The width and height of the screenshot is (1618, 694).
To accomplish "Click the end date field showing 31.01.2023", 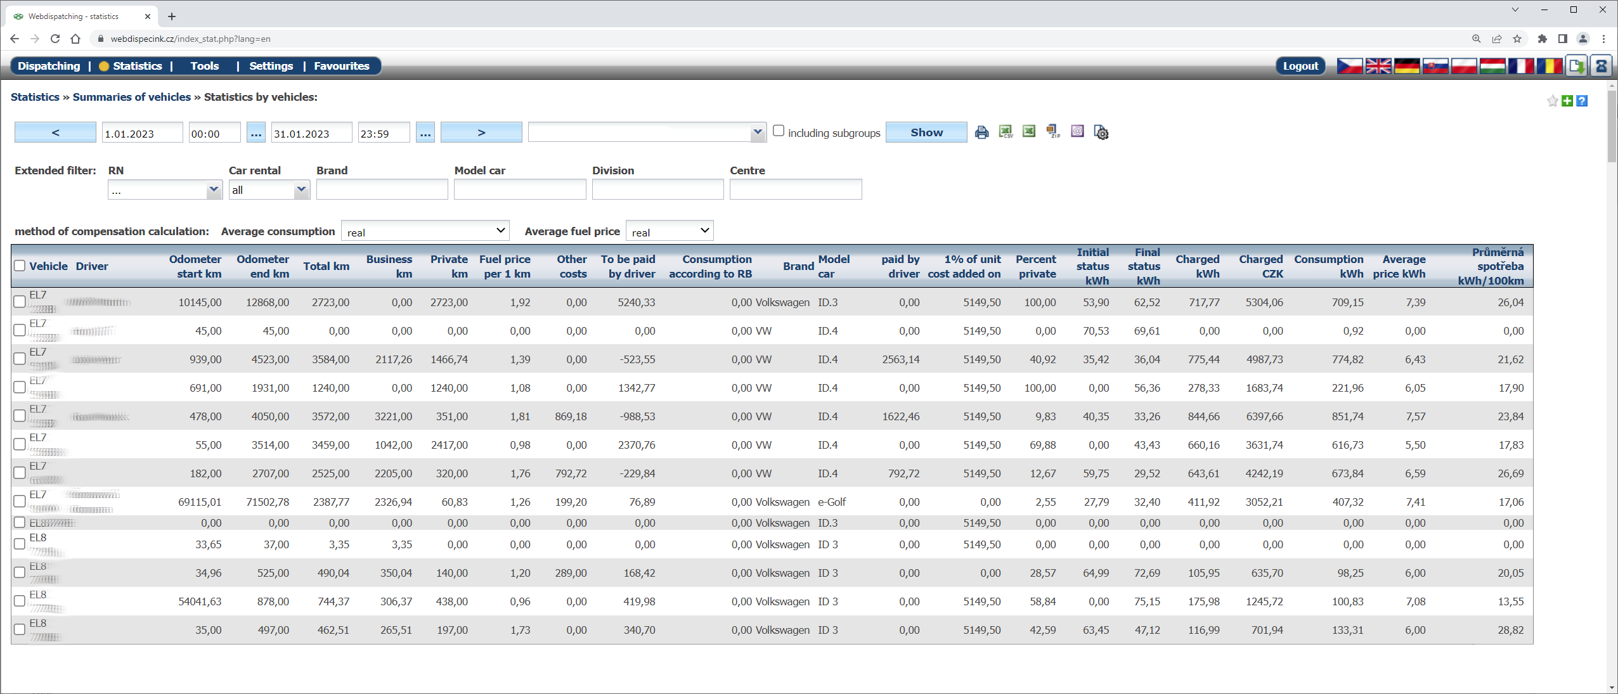I will click(311, 132).
